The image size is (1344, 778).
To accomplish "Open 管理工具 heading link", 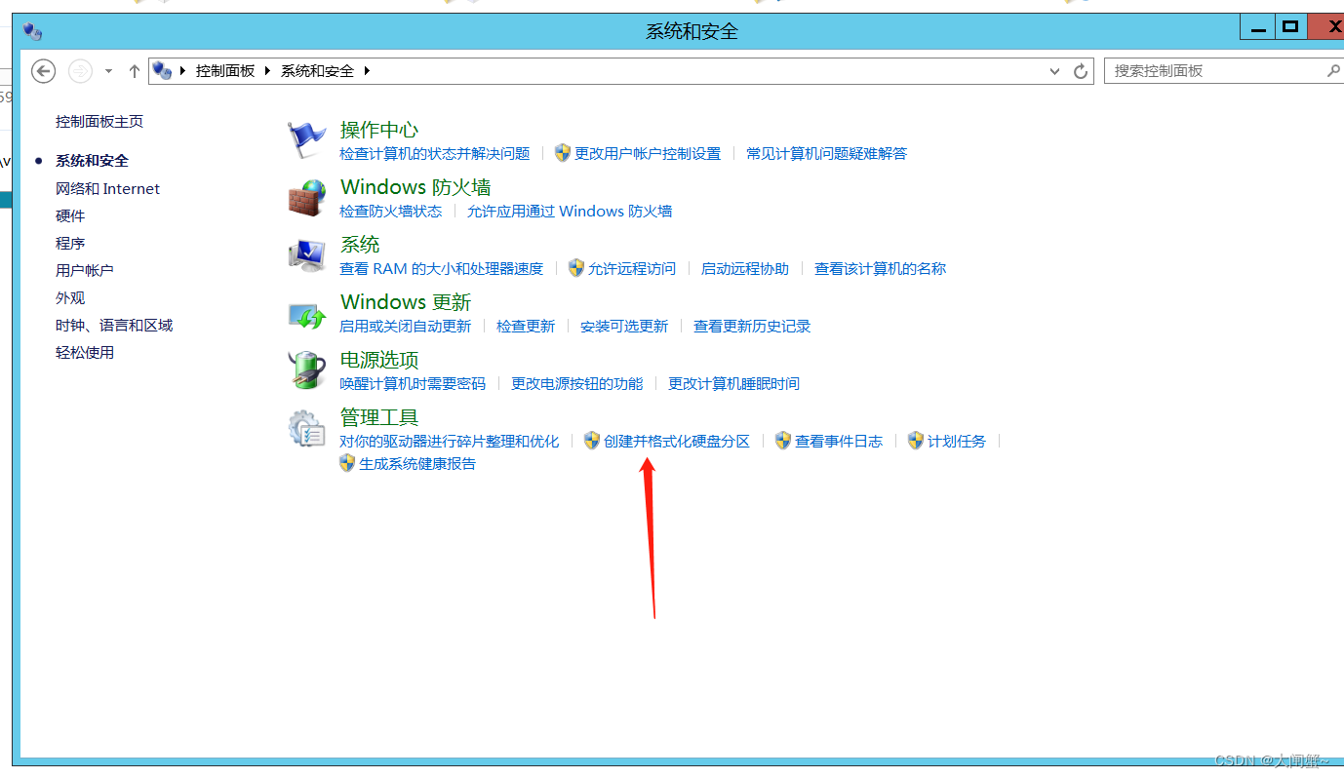I will pos(379,417).
